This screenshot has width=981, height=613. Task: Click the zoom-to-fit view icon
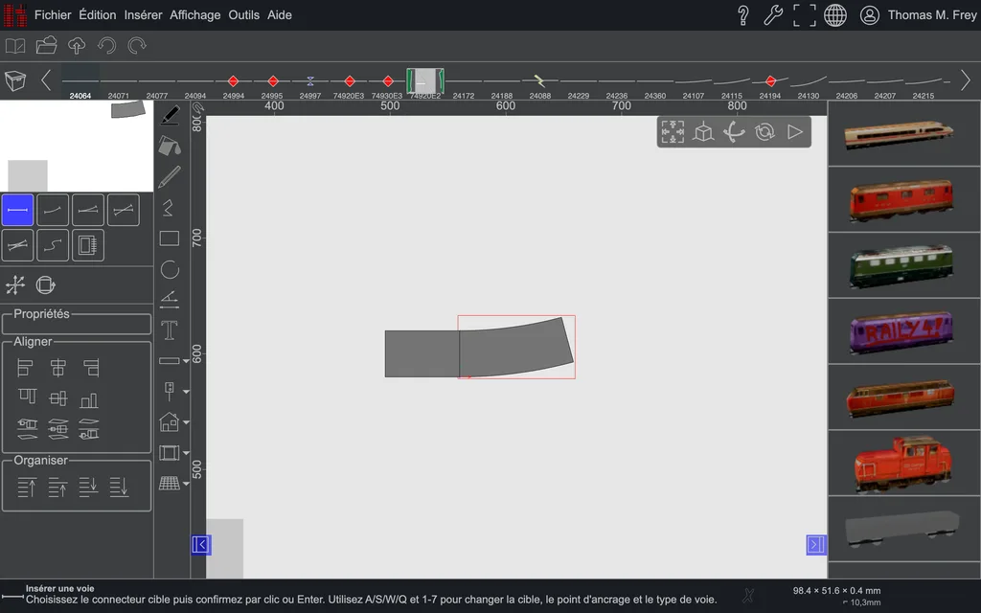pos(673,132)
